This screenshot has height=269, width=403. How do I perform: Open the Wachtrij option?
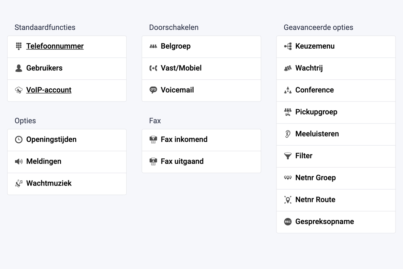point(309,68)
